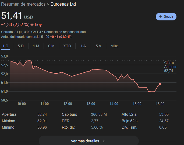Screen dimensions: 184x145
Task: Click the 16:00 time axis label
Action: point(160,104)
